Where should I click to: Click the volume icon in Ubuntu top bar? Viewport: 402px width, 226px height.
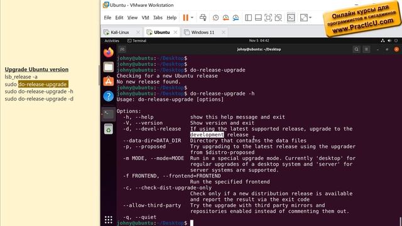click(x=389, y=40)
